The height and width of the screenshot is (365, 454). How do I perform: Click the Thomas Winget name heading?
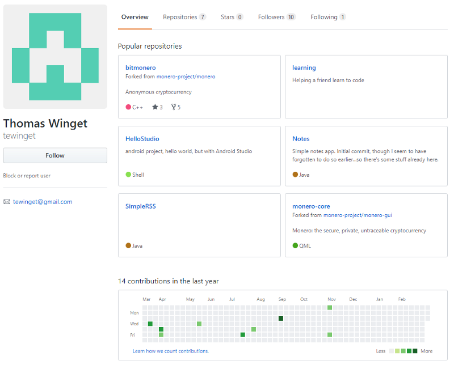pyautogui.click(x=45, y=124)
